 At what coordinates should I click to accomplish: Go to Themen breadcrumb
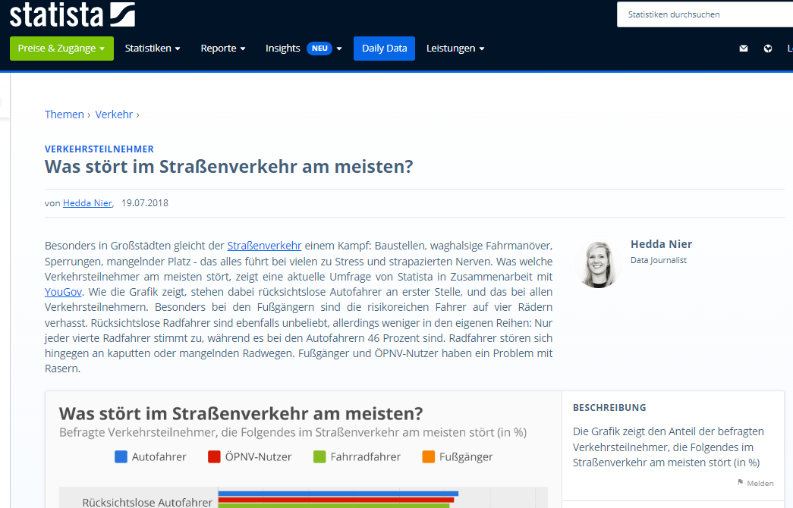coord(65,114)
